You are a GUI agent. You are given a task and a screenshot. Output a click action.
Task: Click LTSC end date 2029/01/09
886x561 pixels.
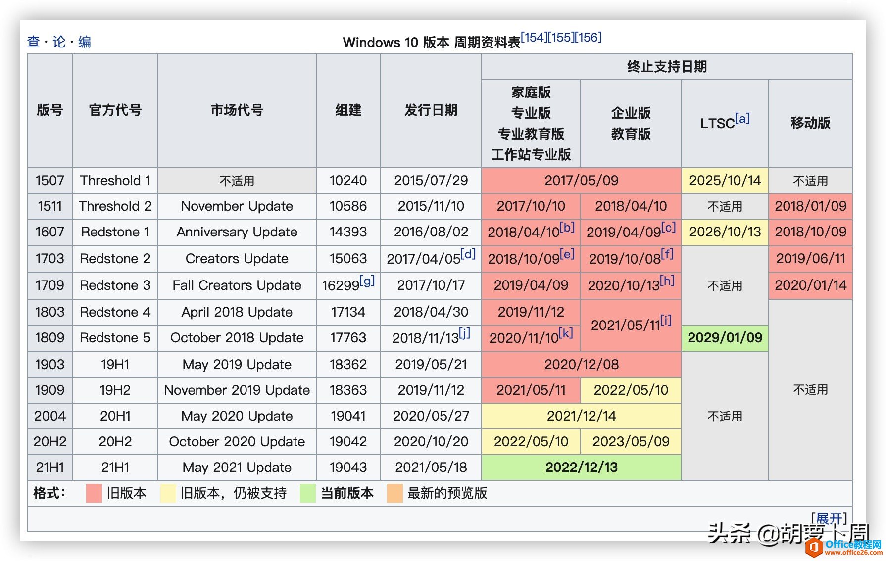point(725,338)
